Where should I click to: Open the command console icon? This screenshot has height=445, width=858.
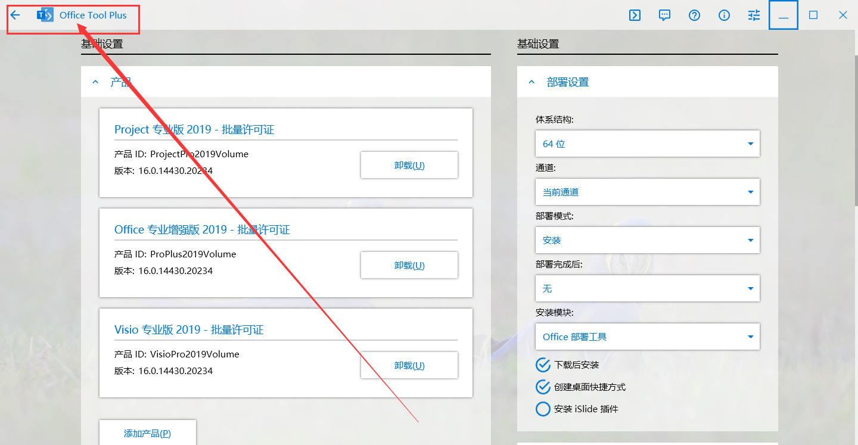635,15
